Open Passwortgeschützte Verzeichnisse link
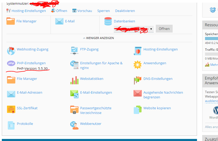Image resolution: width=218 pixels, height=141 pixels. pyautogui.click(x=96, y=110)
